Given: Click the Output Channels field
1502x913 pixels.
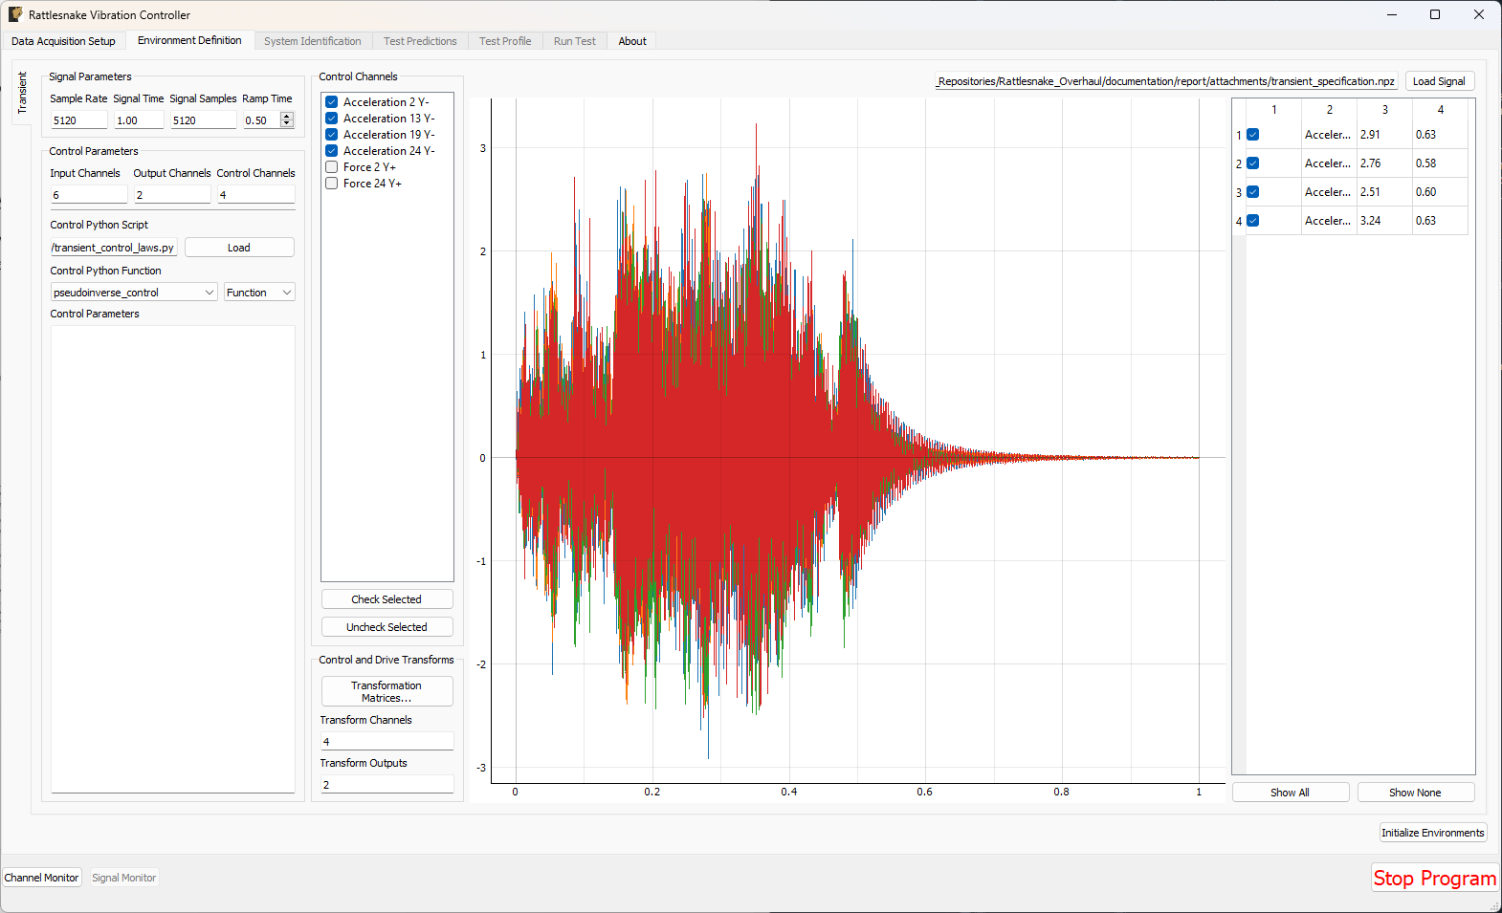Looking at the screenshot, I should (x=172, y=195).
